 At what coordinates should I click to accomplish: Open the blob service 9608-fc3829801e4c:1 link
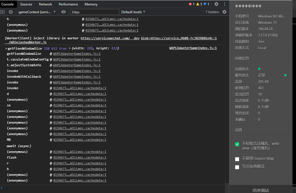[179, 38]
